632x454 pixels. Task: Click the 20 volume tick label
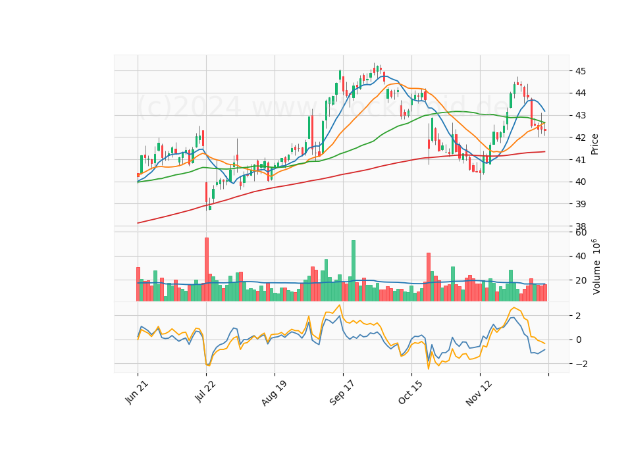[x=581, y=280]
